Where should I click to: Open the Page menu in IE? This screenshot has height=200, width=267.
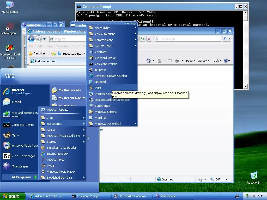(191, 61)
